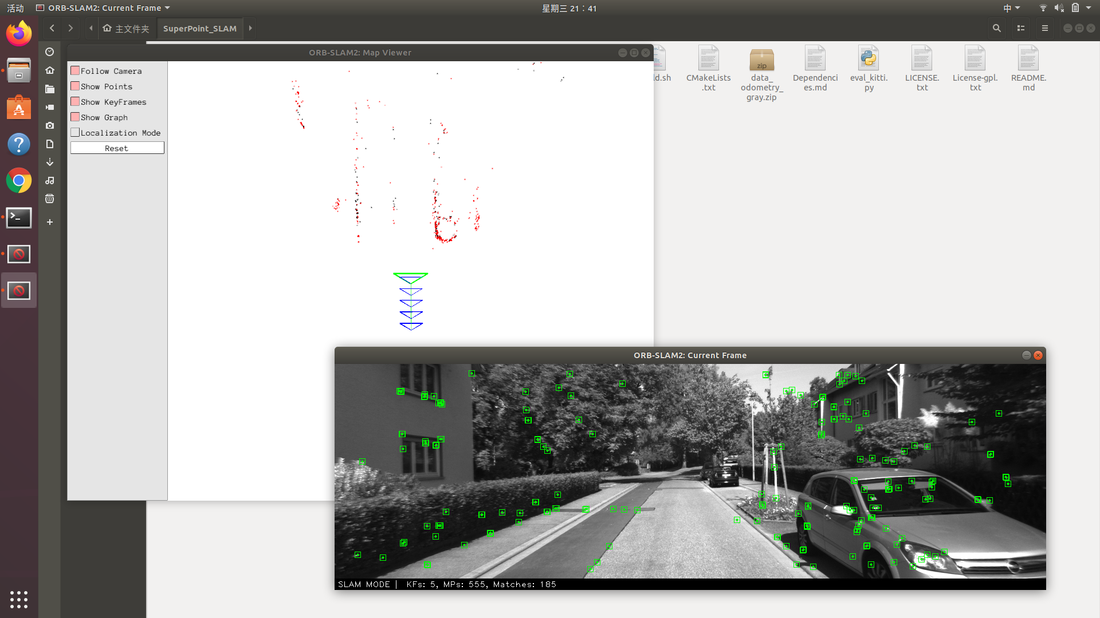Select the SuperPoint_SLAM path segment
This screenshot has height=618, width=1100.
tap(199, 29)
